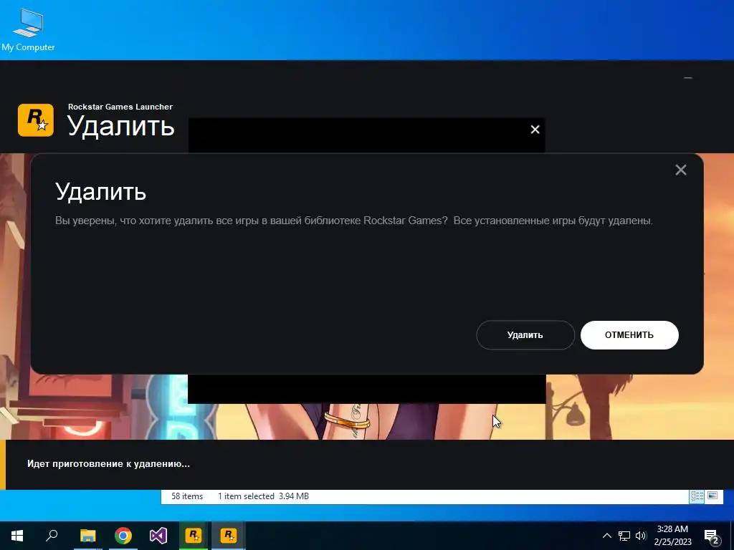Open the clock showing 3:28 AM

tap(672, 536)
